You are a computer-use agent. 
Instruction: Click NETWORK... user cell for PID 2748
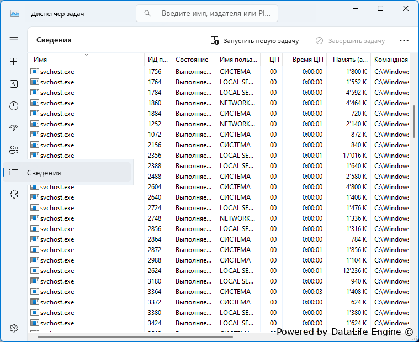point(237,218)
